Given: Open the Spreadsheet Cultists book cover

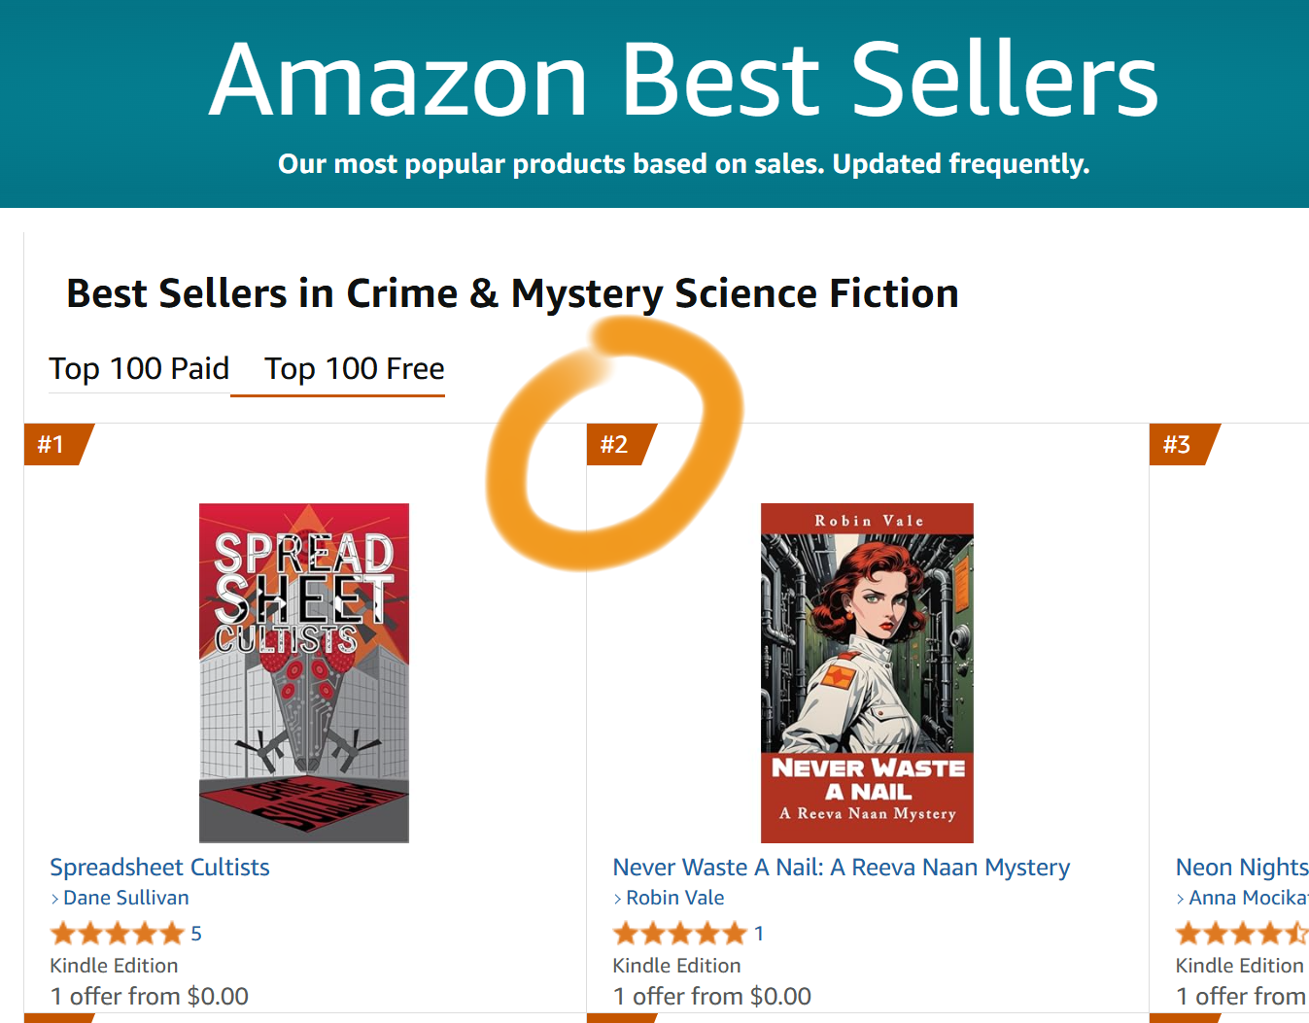Looking at the screenshot, I should click(303, 672).
